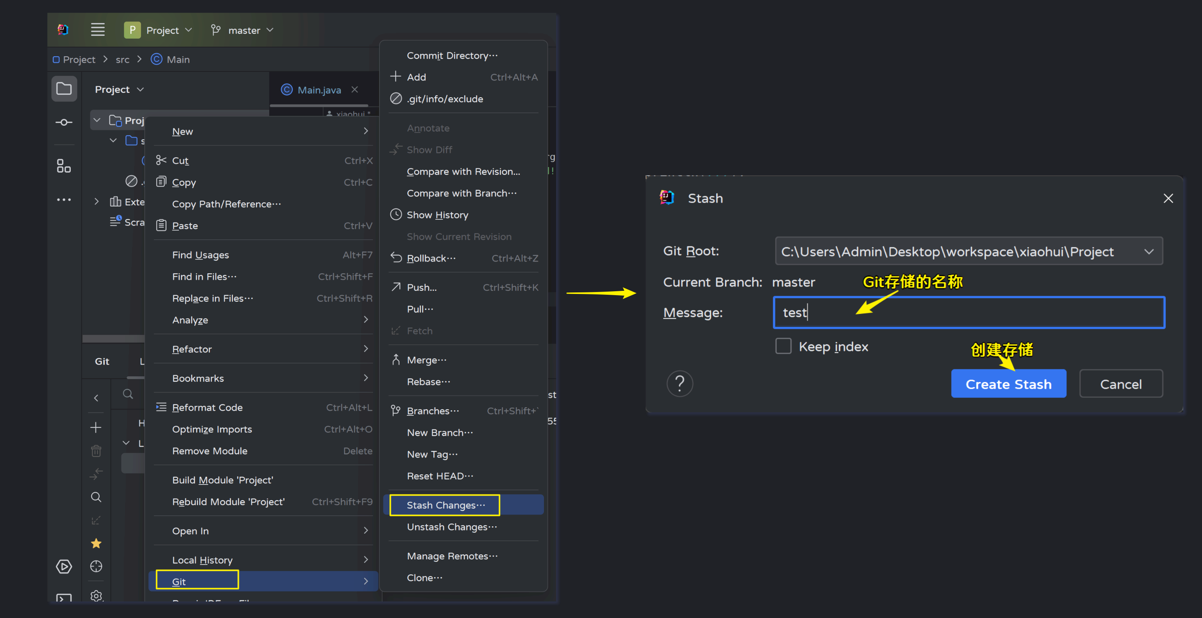
Task: Click the Cancel button
Action: [x=1120, y=384]
